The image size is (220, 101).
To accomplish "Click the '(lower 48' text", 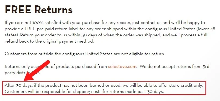I will tap(206, 29).
